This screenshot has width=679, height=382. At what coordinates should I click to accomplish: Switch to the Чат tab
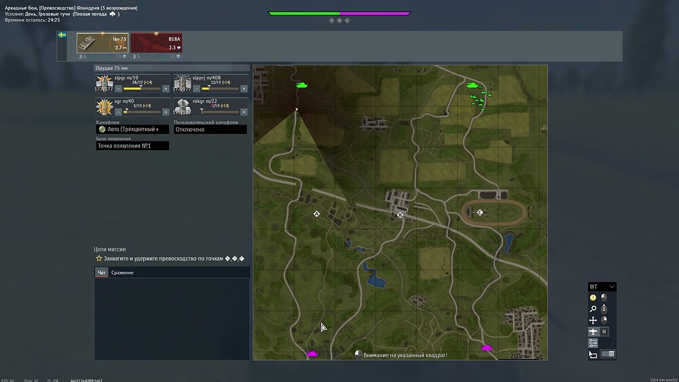101,273
